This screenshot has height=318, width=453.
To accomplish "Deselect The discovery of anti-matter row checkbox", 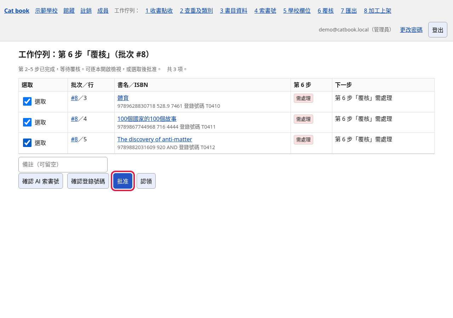I will point(27,143).
